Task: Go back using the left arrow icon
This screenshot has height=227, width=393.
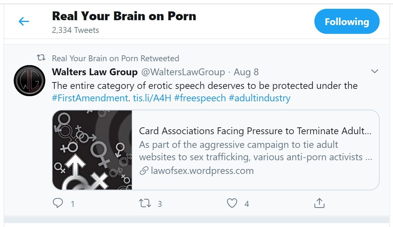Action: pyautogui.click(x=24, y=22)
